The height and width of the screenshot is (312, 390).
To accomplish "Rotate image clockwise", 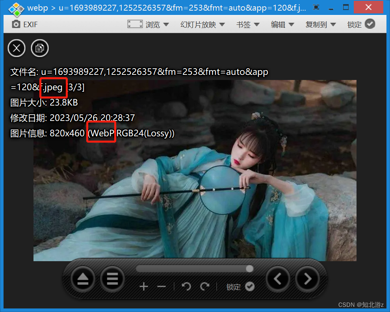I will coord(205,287).
